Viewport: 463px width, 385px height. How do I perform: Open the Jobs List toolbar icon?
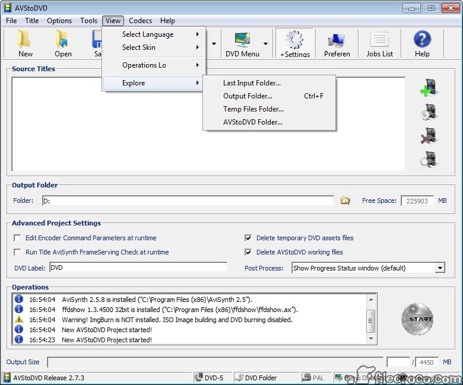(x=379, y=39)
